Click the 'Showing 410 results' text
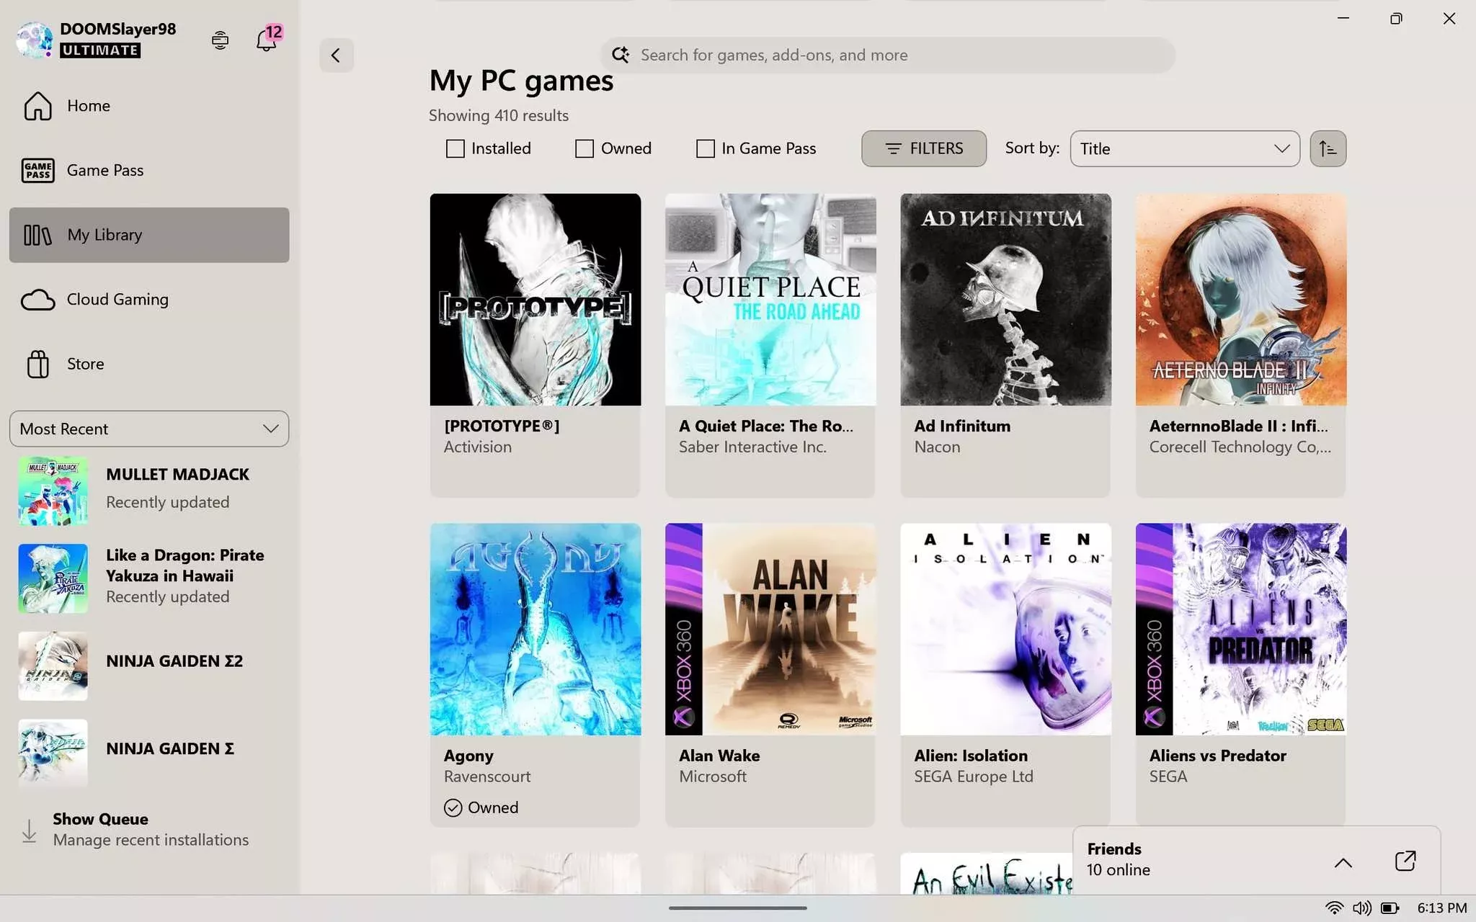 498,115
